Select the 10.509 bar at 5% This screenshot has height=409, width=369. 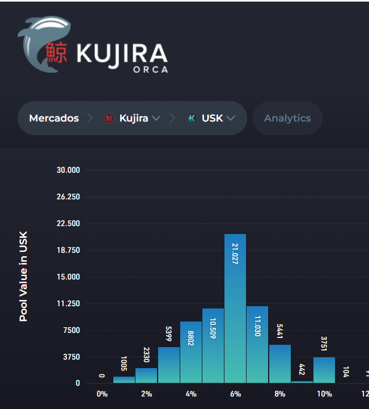(213, 345)
